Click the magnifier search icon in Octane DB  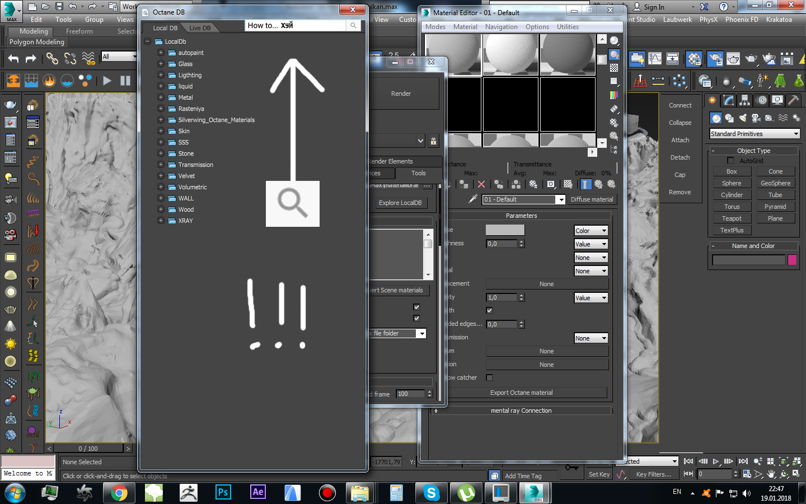click(x=353, y=26)
